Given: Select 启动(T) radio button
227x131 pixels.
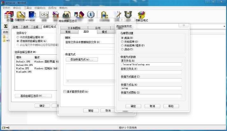Looking at the screenshot, I should coord(122,49).
